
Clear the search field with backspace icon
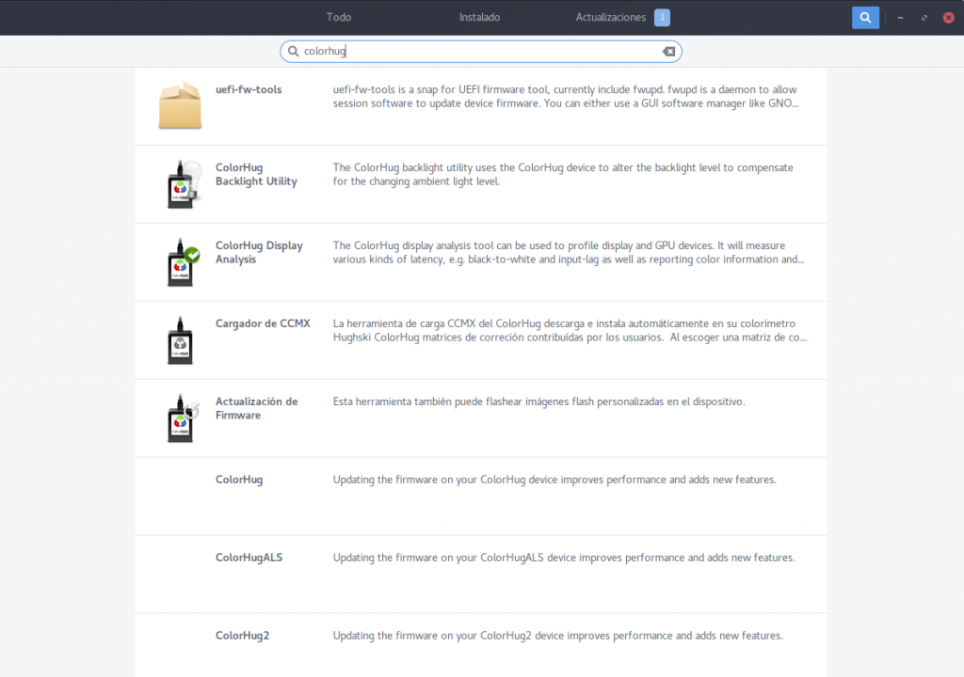pos(669,52)
